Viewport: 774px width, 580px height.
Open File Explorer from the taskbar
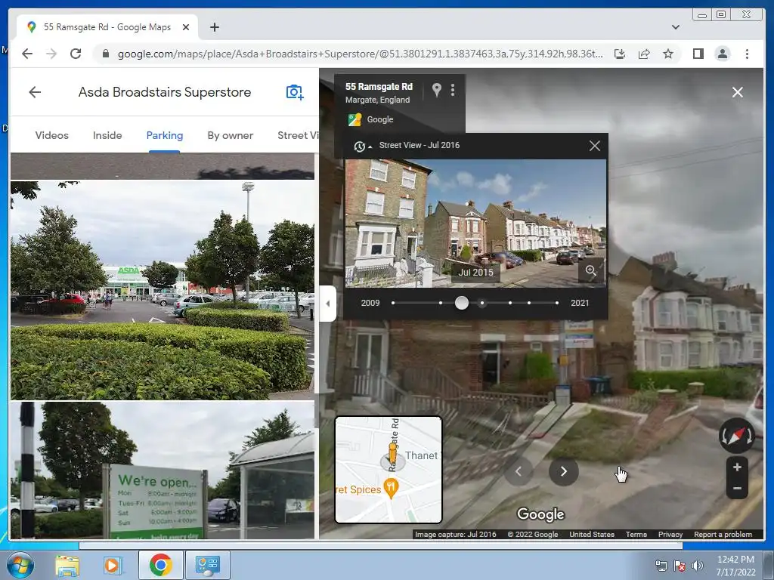pos(67,565)
